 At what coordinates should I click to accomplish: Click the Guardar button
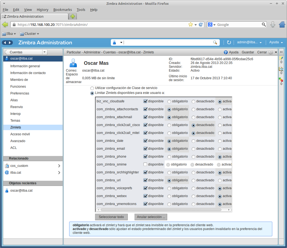coord(248,52)
